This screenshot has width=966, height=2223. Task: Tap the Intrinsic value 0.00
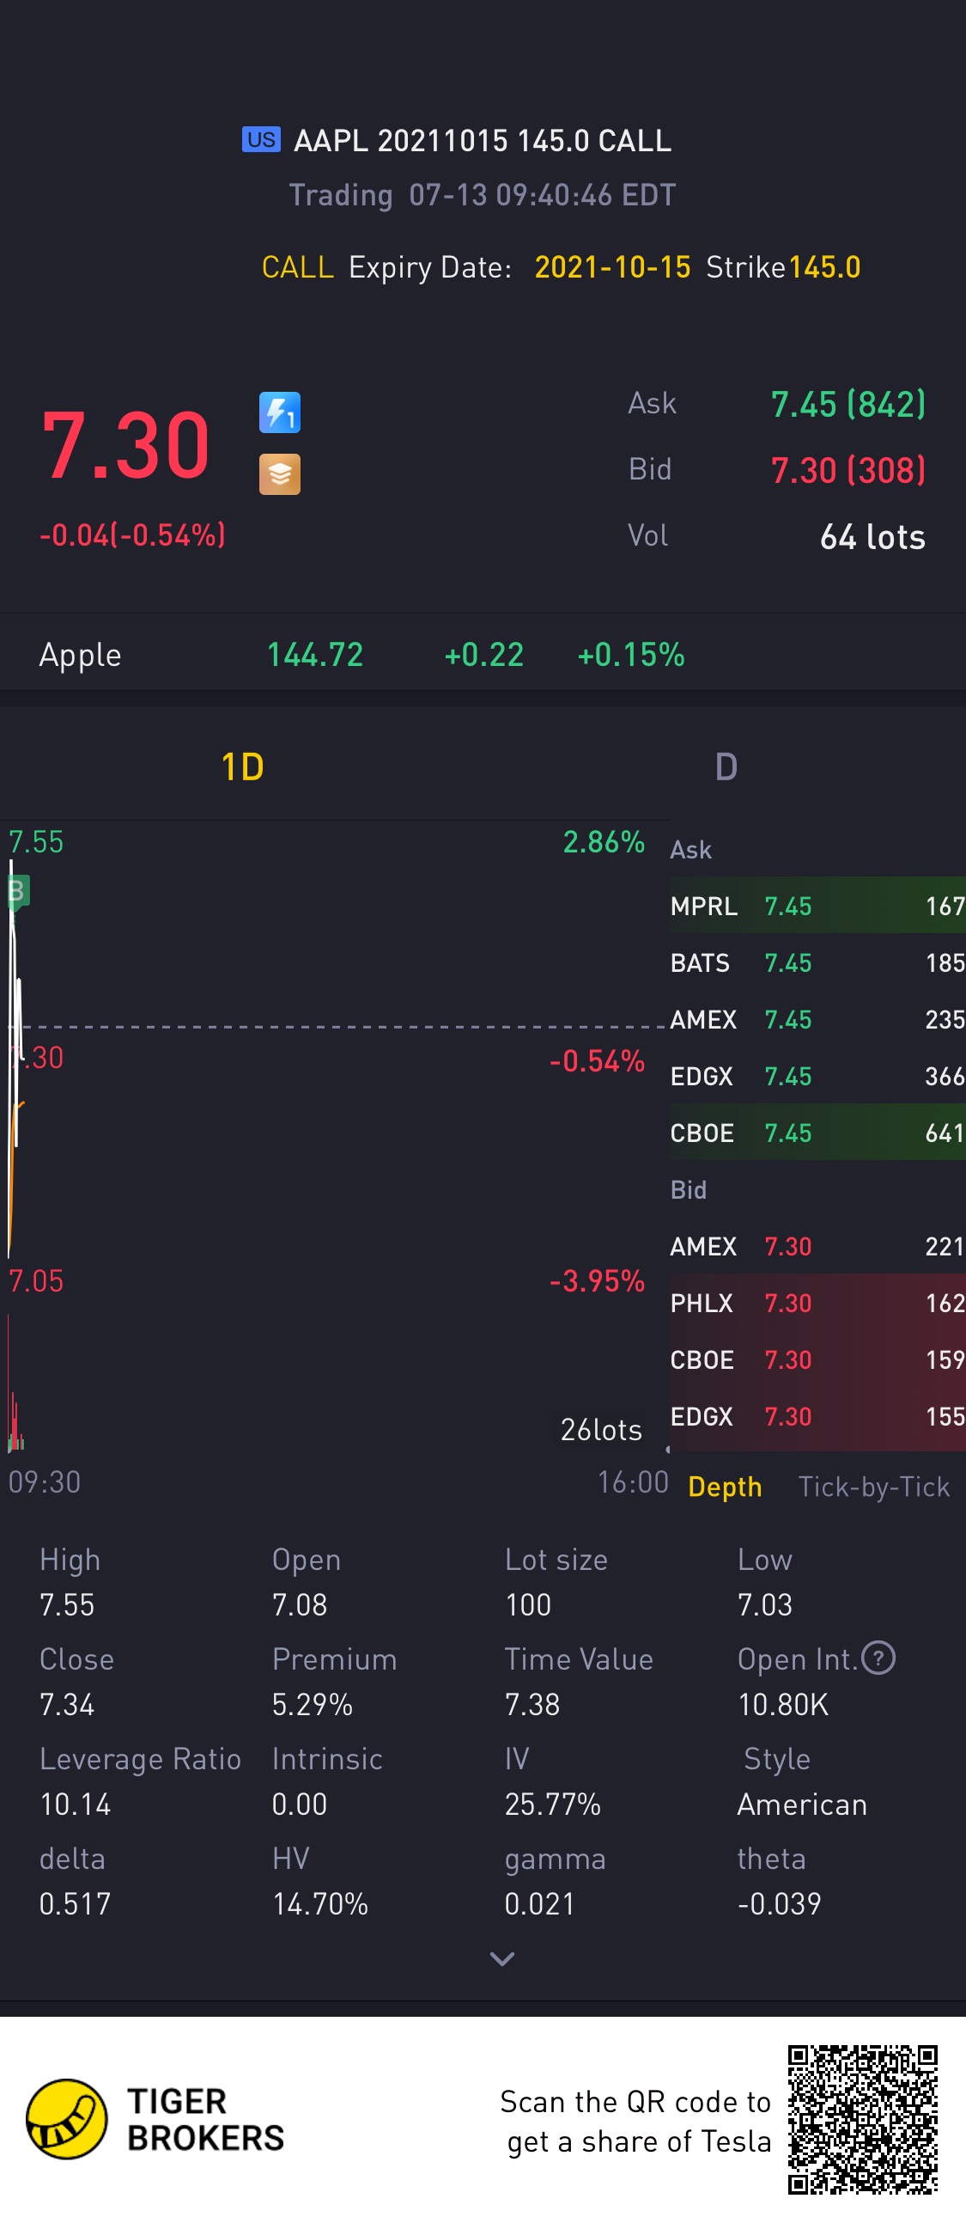point(300,1804)
